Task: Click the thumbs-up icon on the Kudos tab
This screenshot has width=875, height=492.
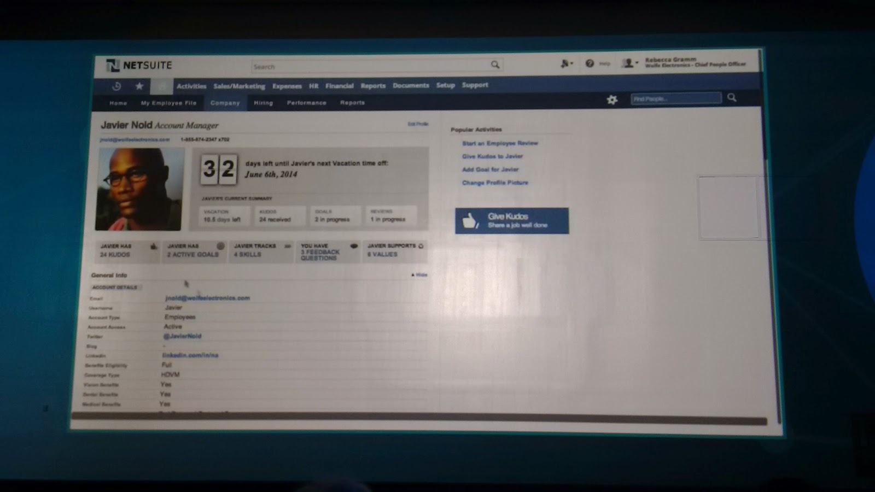Action: pyautogui.click(x=154, y=247)
